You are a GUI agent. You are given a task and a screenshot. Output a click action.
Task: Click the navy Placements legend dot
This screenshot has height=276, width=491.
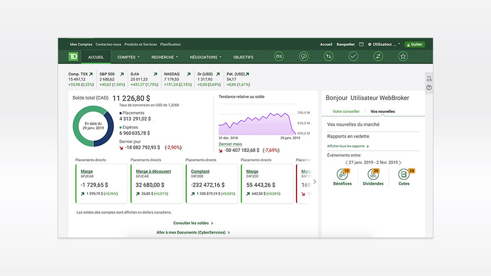[x=121, y=113]
